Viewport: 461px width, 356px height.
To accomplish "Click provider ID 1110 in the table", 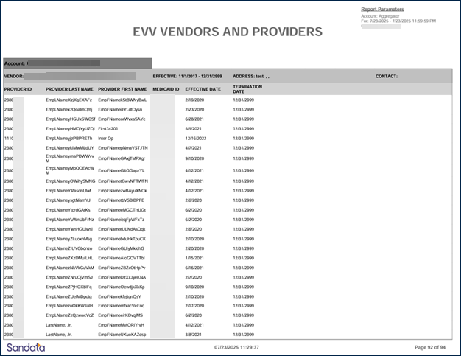I will coord(9,138).
